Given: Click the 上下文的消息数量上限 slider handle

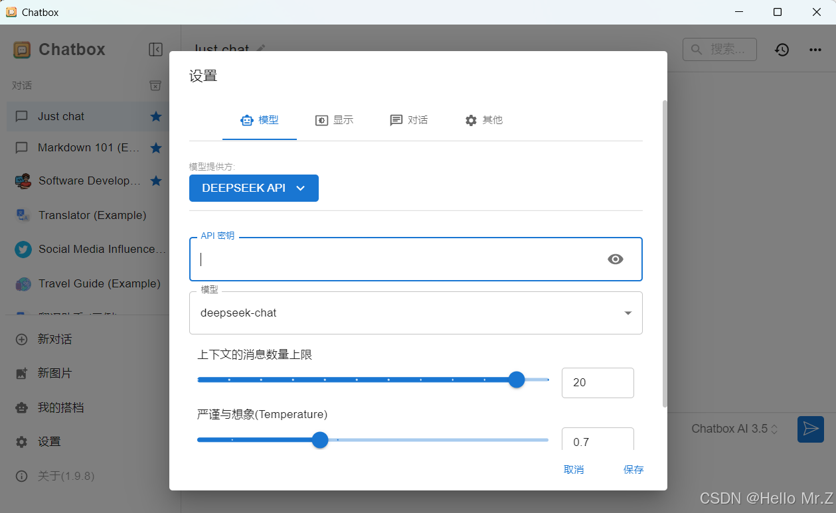Looking at the screenshot, I should (517, 380).
